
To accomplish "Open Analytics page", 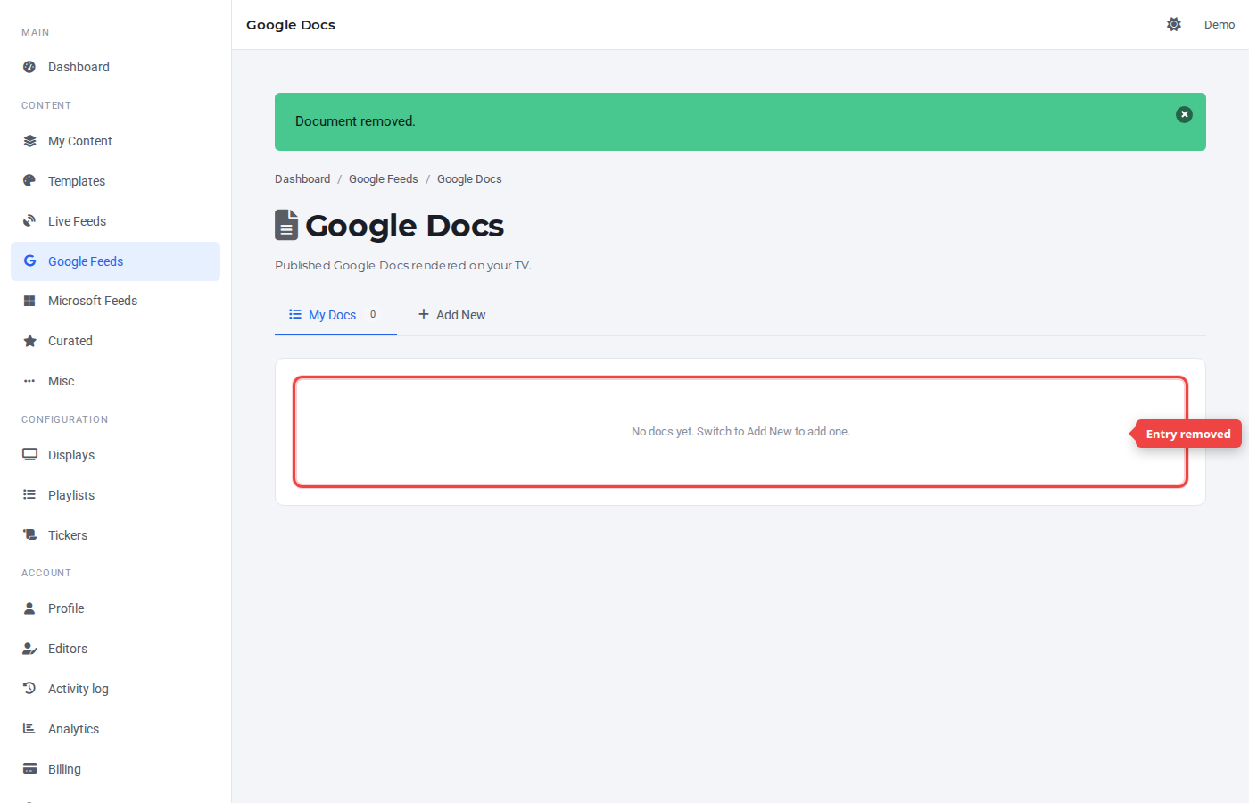I will [x=115, y=729].
